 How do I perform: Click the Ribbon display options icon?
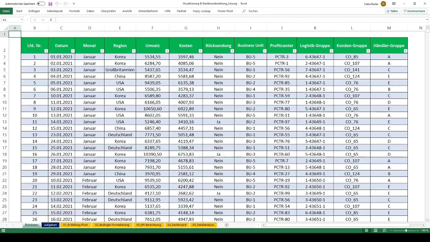(394, 4)
